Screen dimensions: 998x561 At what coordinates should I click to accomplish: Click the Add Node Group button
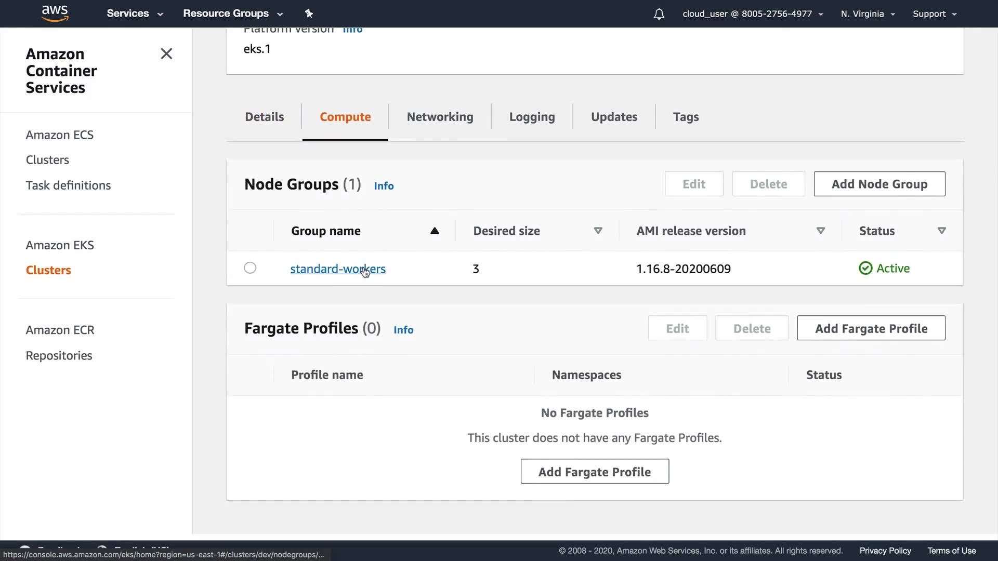879,184
